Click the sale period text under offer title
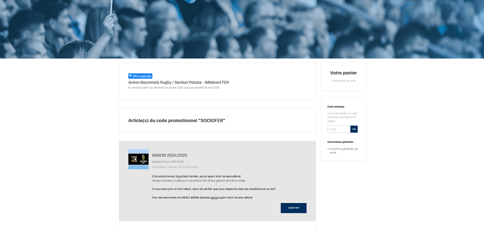 click(x=174, y=88)
